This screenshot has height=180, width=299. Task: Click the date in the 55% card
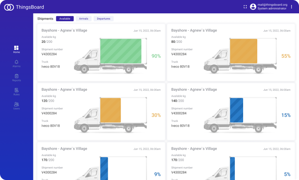(277, 31)
